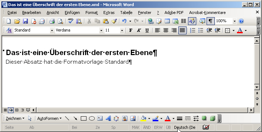Open Microsoft Word Help icon
The image size is (262, 132).
pyautogui.click(x=241, y=21)
